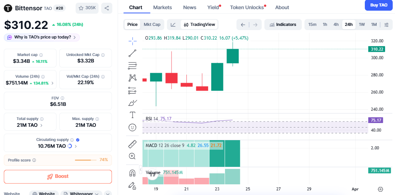Screen dimensions: 395x195
Task: Open 'Why is TAO's price up today?'
Action: 42,37
